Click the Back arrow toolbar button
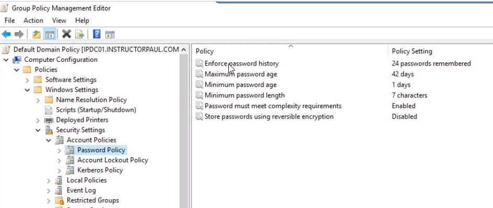The image size is (493, 208). tap(6, 34)
